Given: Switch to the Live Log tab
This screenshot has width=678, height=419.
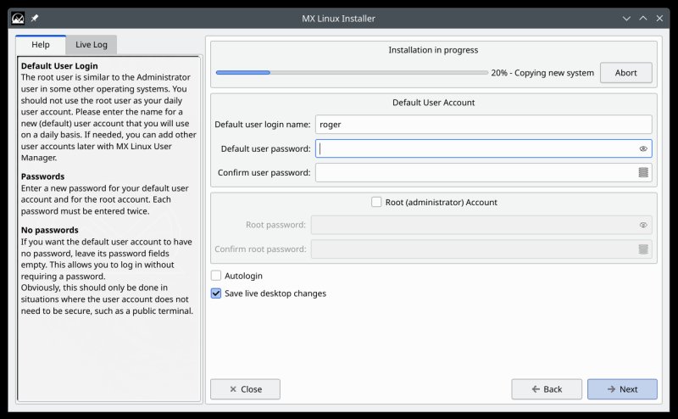Looking at the screenshot, I should (92, 45).
